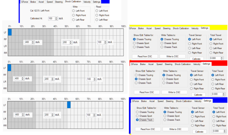Screen dimensions: 228x135
Task: Open Velocity tab in the topmost panel
Action: point(87,2)
